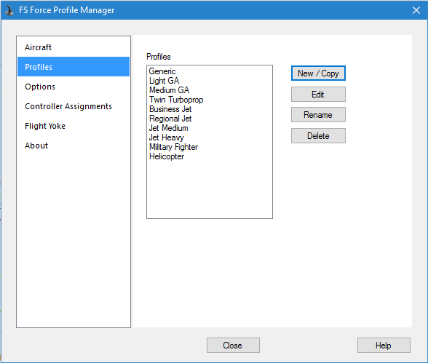Click the FS Force joystick title icon

[x=9, y=10]
